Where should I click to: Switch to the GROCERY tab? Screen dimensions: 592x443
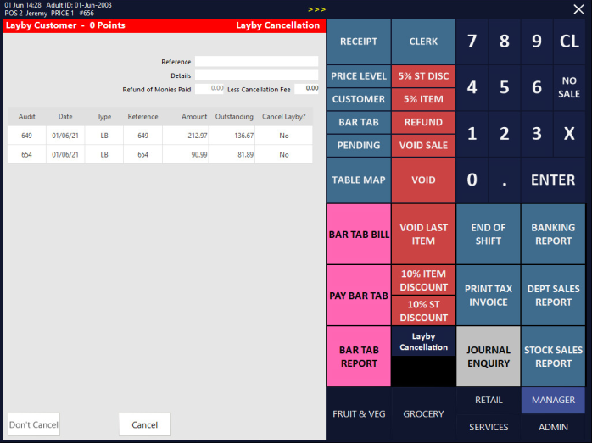[423, 413]
